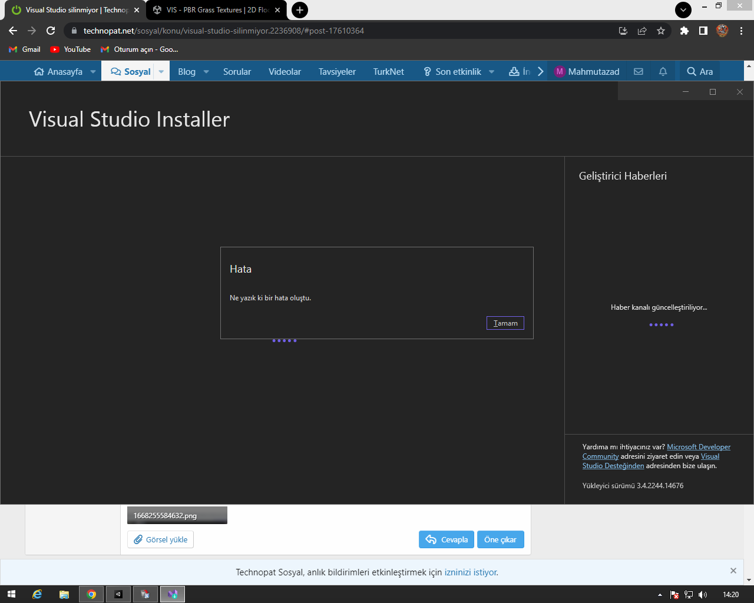Click the Öne çıkar button
This screenshot has width=754, height=603.
[x=500, y=539]
